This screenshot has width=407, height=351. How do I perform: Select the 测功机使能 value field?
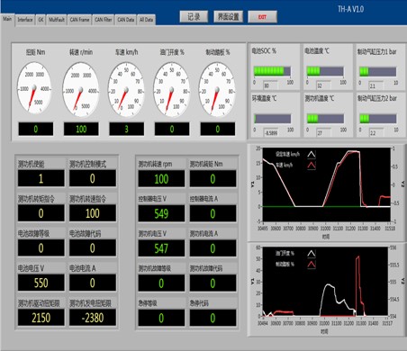click(41, 178)
